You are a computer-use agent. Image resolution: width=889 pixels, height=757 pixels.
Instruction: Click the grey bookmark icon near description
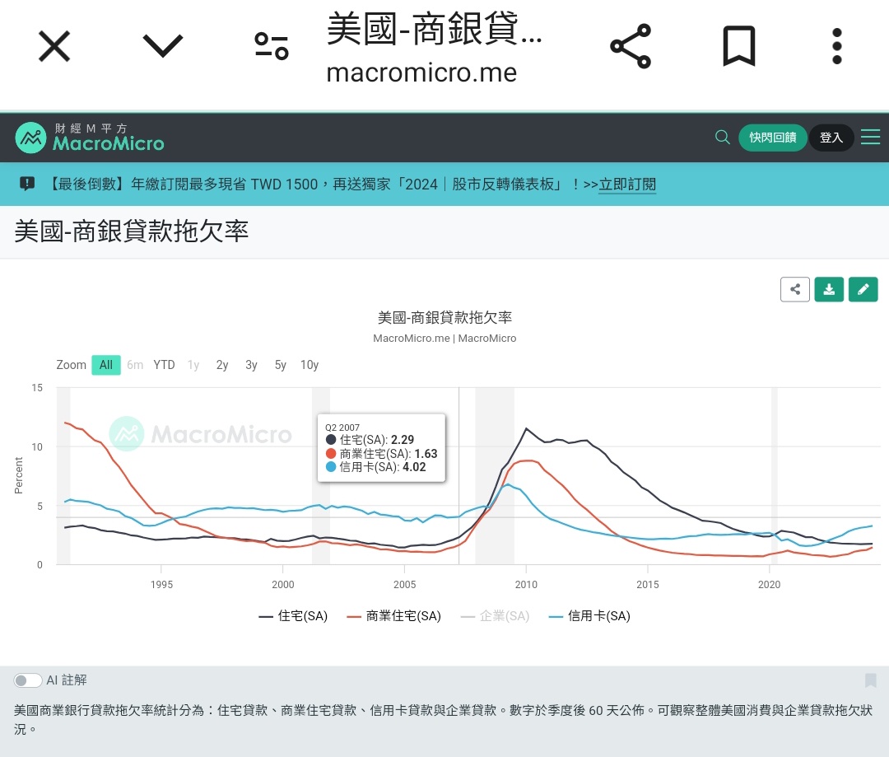870,680
